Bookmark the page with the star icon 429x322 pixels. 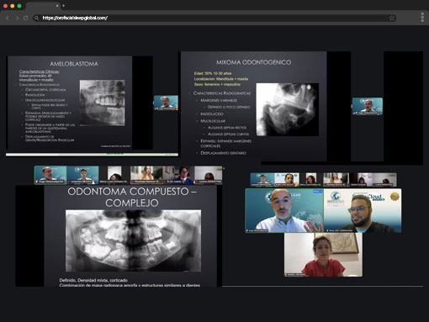click(392, 18)
